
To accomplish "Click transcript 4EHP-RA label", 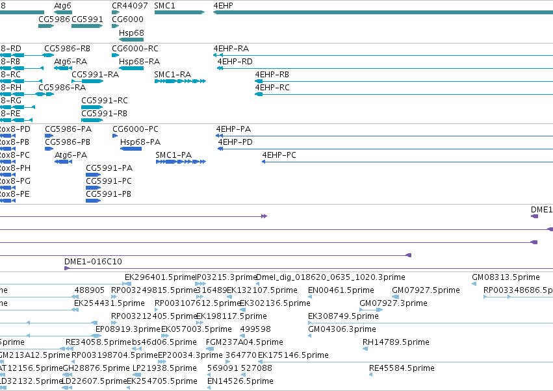I will click(x=231, y=48).
